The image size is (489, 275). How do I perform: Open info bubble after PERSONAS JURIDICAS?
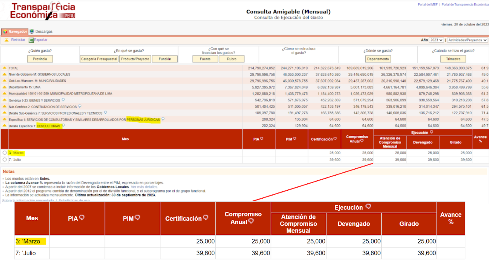click(163, 119)
